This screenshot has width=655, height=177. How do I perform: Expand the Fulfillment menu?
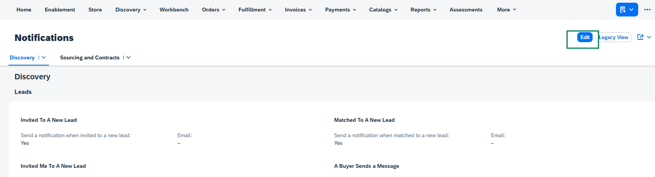[x=255, y=10]
